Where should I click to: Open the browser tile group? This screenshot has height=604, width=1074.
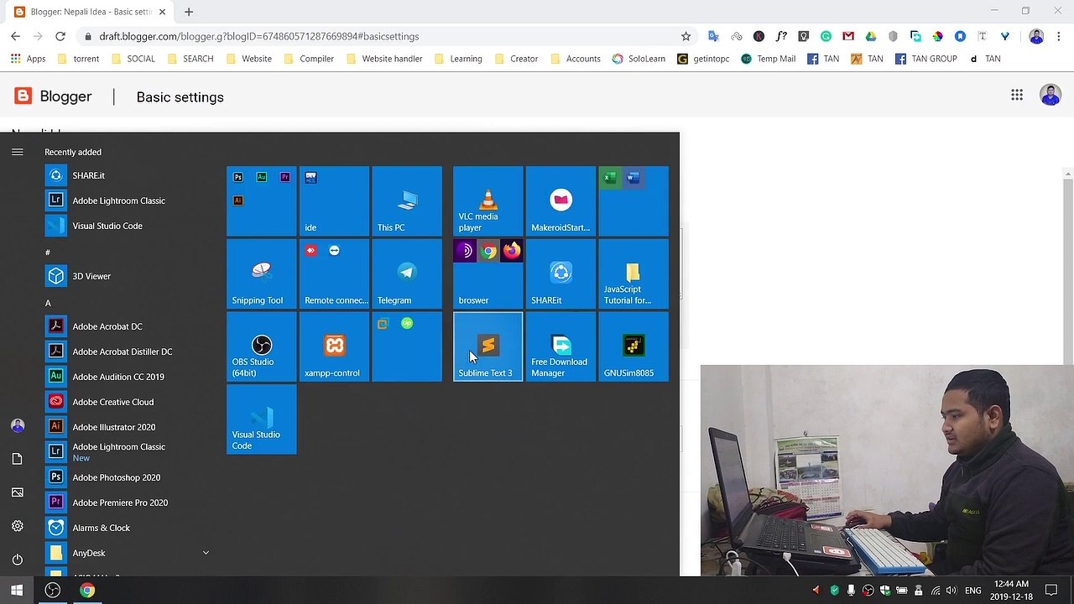pos(488,274)
